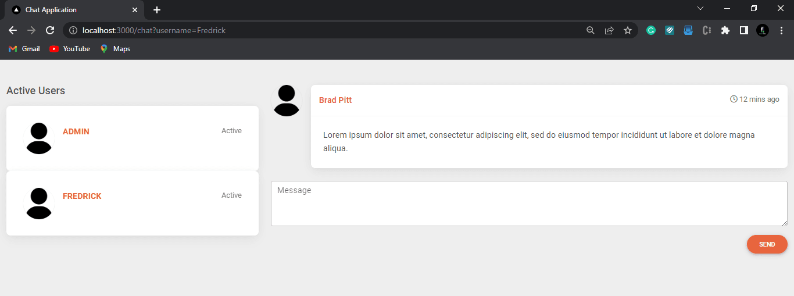Click the zoom magnifier icon in address bar
This screenshot has width=794, height=296.
point(591,30)
